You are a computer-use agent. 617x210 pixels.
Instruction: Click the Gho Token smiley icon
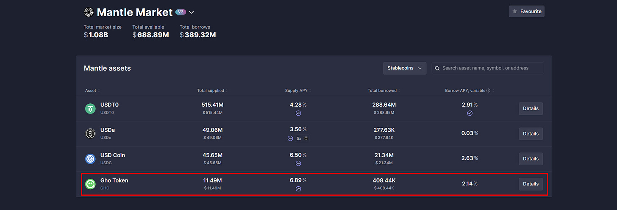[90, 184]
